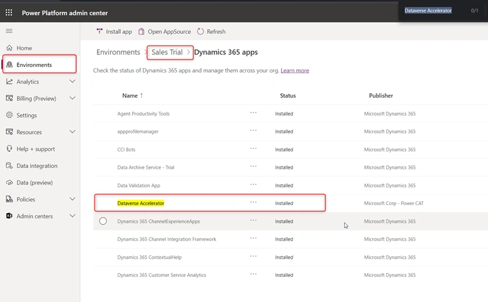Click the Power Platform admin center title
The width and height of the screenshot is (488, 302).
pyautogui.click(x=64, y=13)
